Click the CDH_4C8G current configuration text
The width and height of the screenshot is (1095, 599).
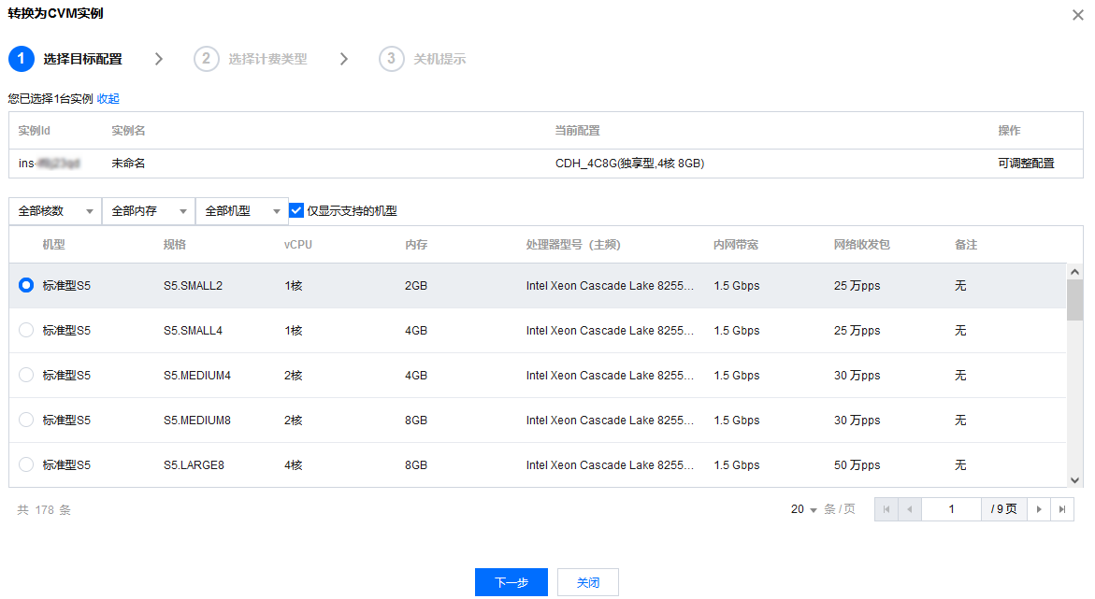(630, 164)
